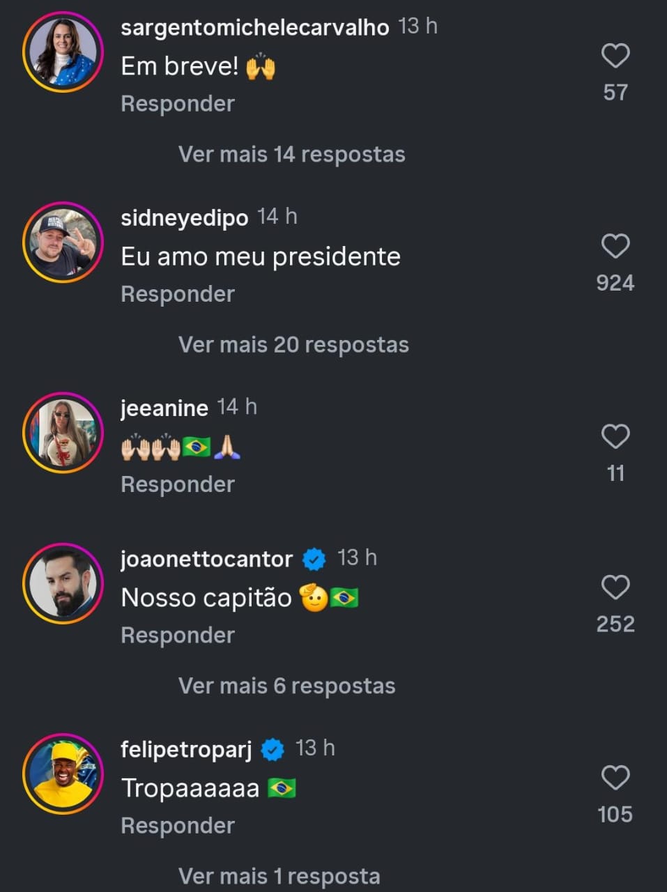The height and width of the screenshot is (892, 667).
Task: Like sargentomichelecarvalho's comment with the heart
Action: [x=615, y=56]
